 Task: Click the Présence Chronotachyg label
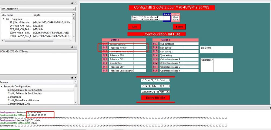click(121, 71)
